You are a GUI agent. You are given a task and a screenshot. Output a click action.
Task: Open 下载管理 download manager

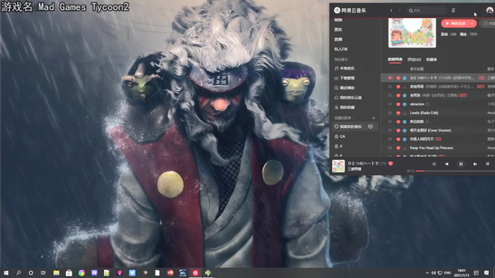(345, 78)
